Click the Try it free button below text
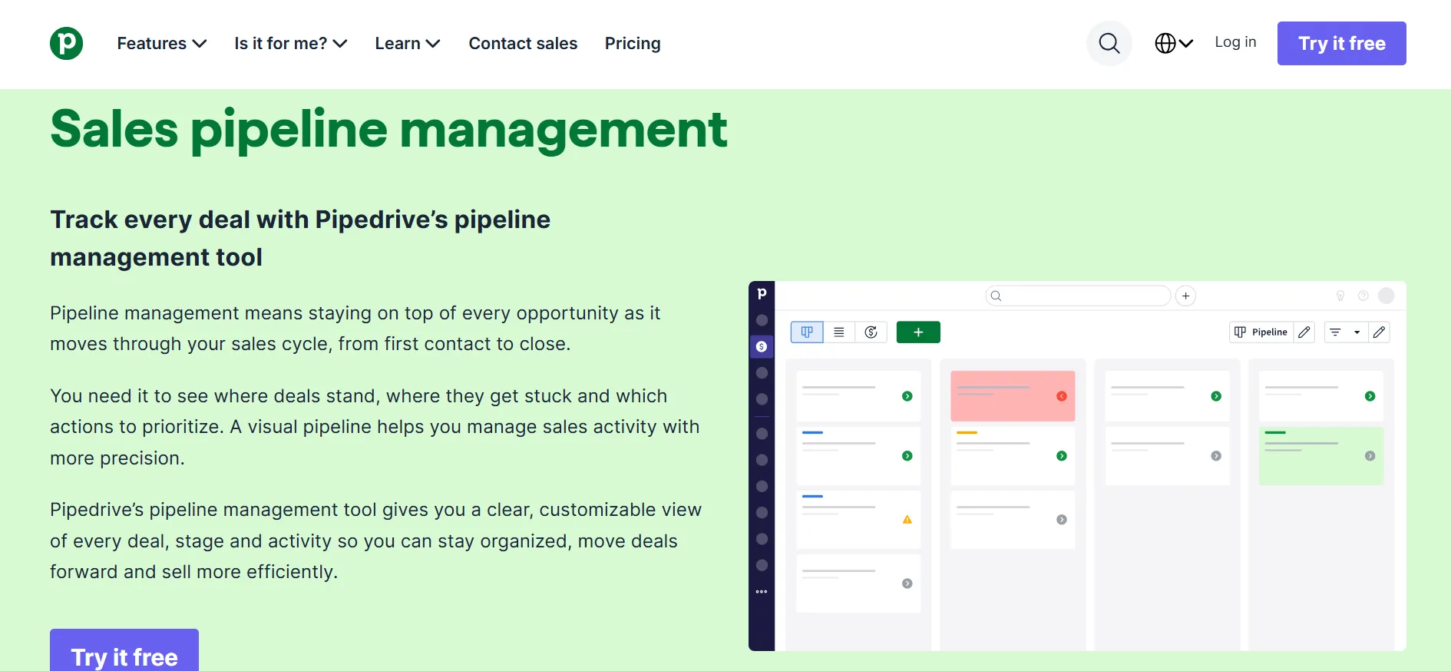The width and height of the screenshot is (1451, 671). pyautogui.click(x=124, y=650)
